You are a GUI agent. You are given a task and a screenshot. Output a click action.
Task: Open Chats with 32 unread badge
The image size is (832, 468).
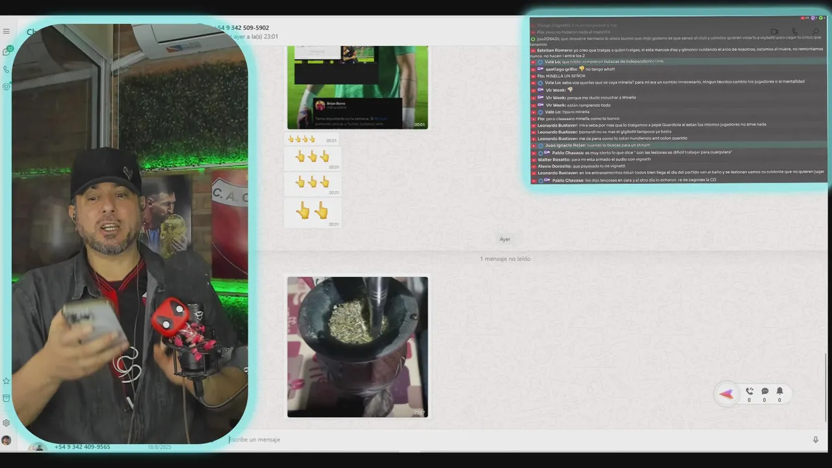tap(7, 51)
